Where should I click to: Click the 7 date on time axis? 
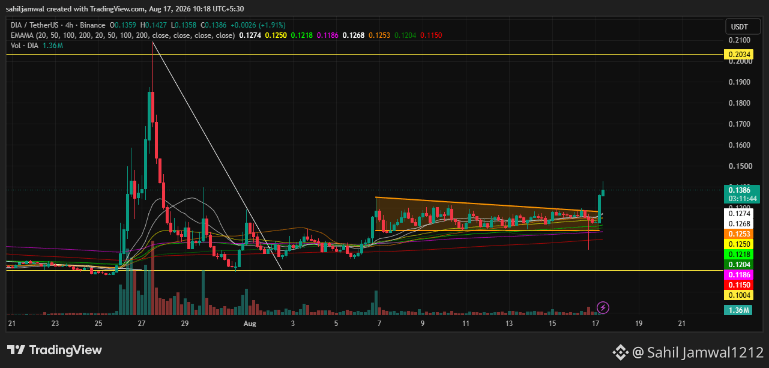379,324
